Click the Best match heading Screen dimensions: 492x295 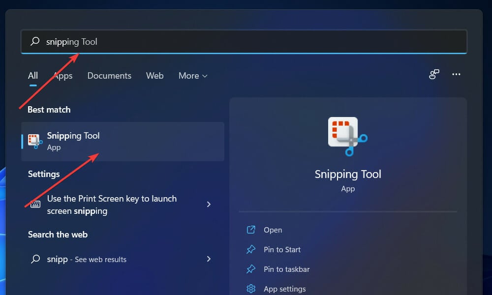[49, 110]
